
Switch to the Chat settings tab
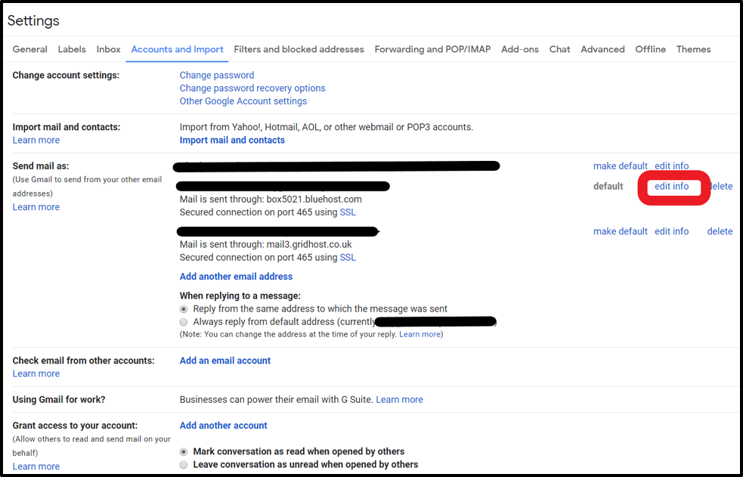click(559, 49)
